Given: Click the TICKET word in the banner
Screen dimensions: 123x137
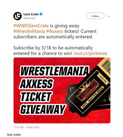Looking at the screenshot, I should click(x=36, y=97).
